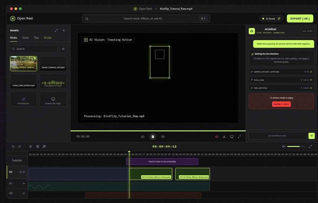The image size is (318, 203).
Task: Send the AI prompt with arrow icon
Action: click(311, 136)
